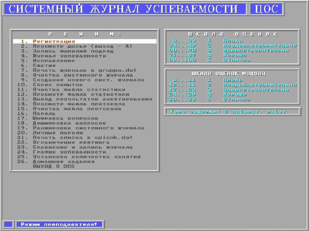Choose item 25 Установка количества занятий
The image size is (309, 231).
point(79,157)
